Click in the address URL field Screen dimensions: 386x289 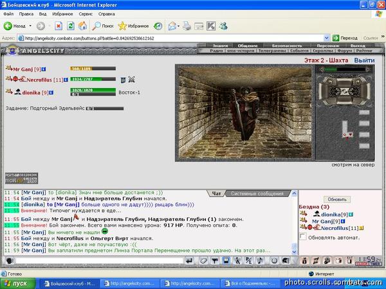point(172,38)
